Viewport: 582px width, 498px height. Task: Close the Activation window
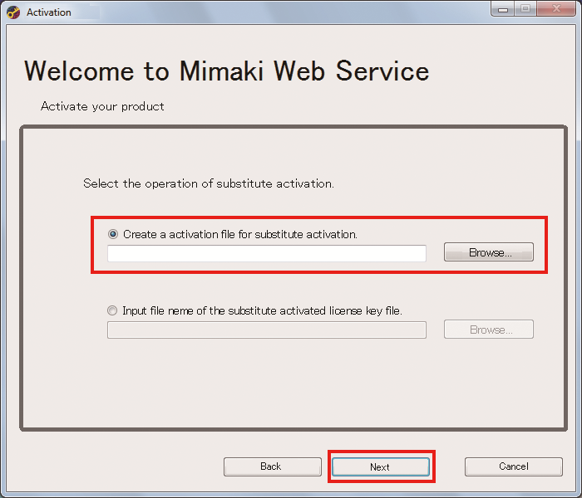(x=556, y=8)
